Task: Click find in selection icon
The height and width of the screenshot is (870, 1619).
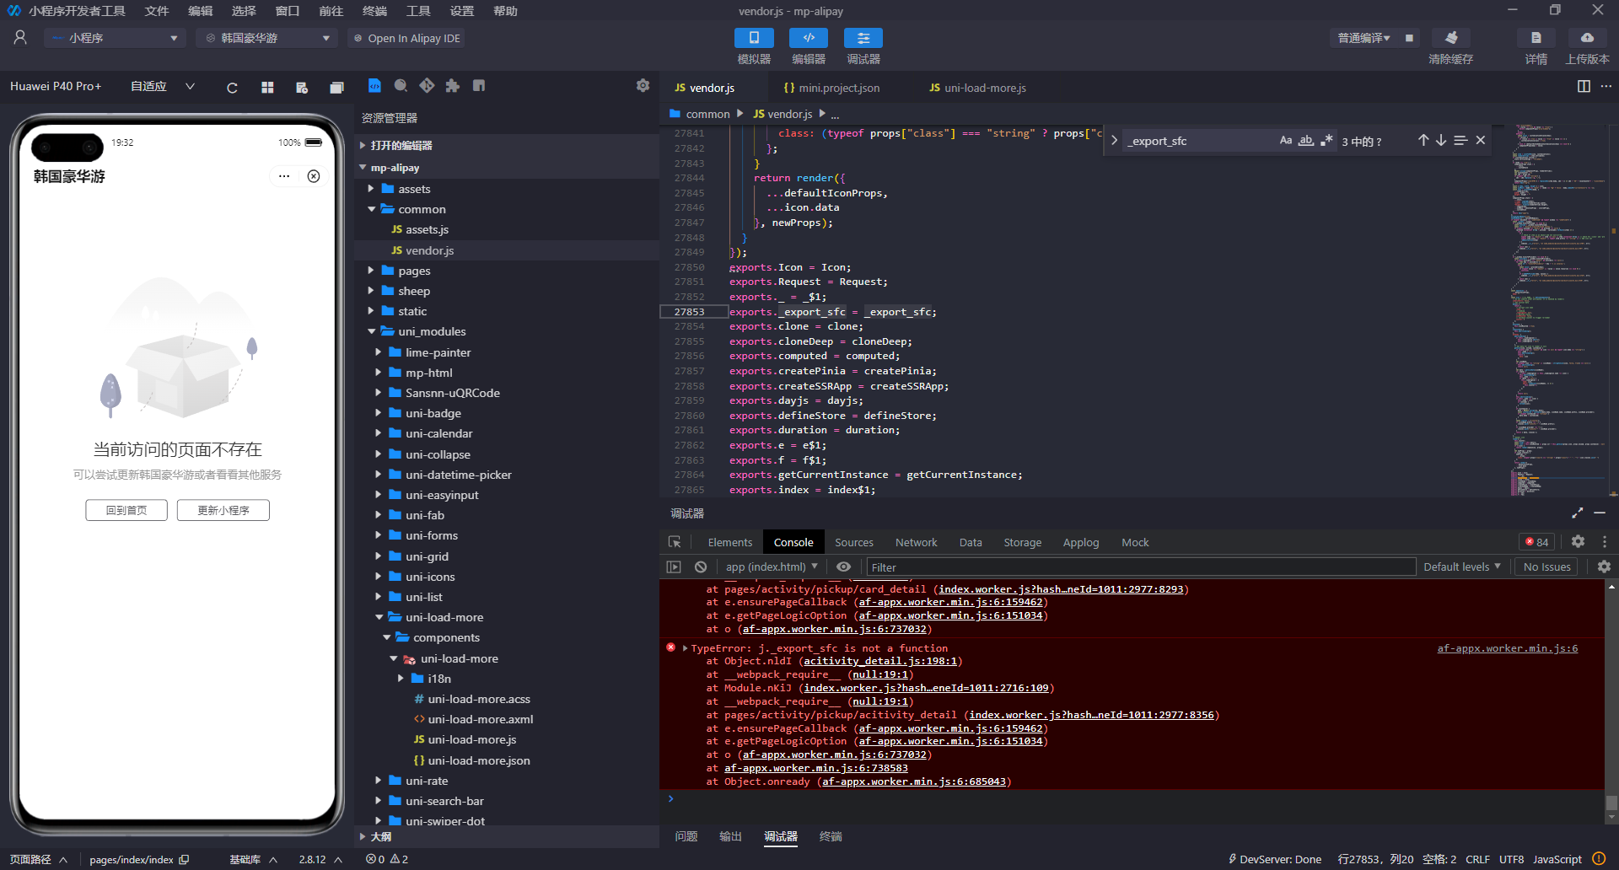Action: [x=1460, y=141]
